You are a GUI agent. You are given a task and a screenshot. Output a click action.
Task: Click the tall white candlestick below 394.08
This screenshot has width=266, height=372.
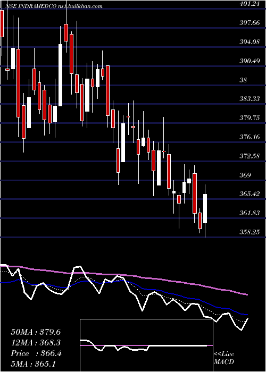coord(61,75)
